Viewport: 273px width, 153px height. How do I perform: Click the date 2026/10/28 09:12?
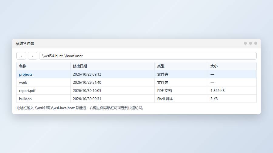[87, 74]
